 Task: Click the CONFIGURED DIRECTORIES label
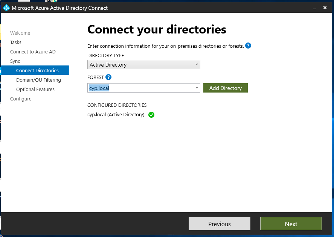click(117, 105)
